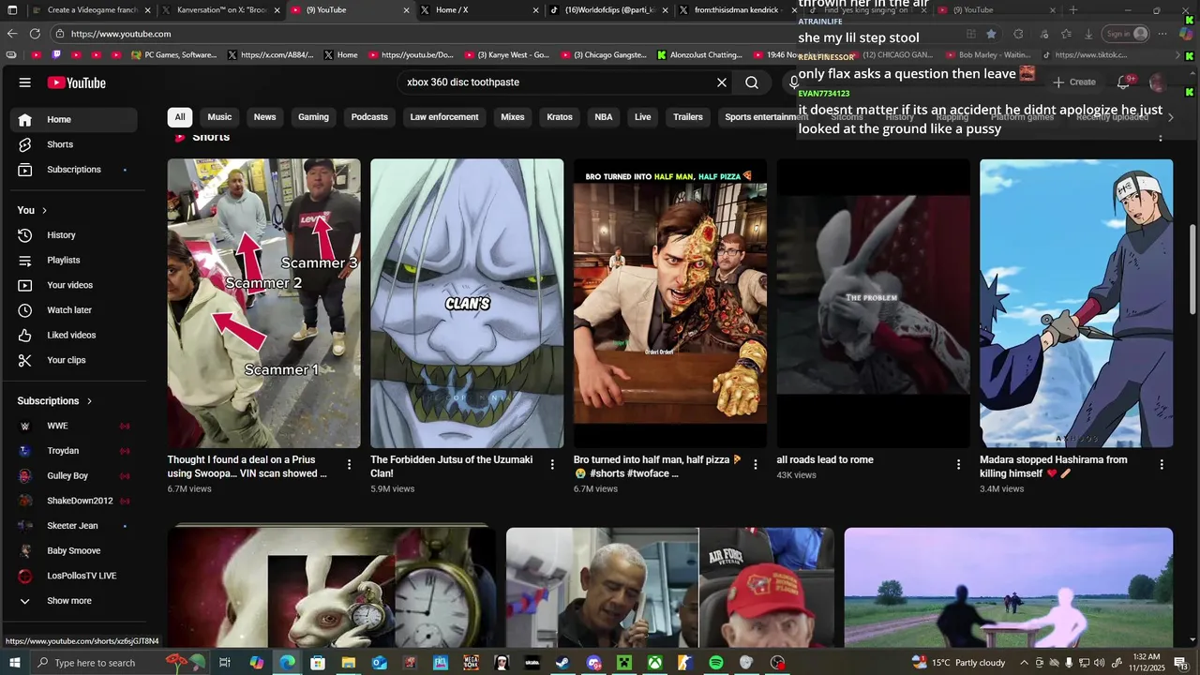Open Your clips in the sidebar
Screen dimensions: 1200x675
(x=74, y=360)
